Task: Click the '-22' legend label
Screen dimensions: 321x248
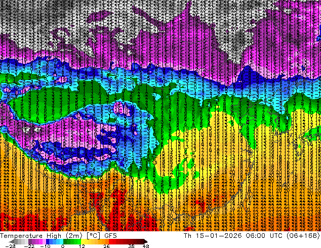Action: 29,246
